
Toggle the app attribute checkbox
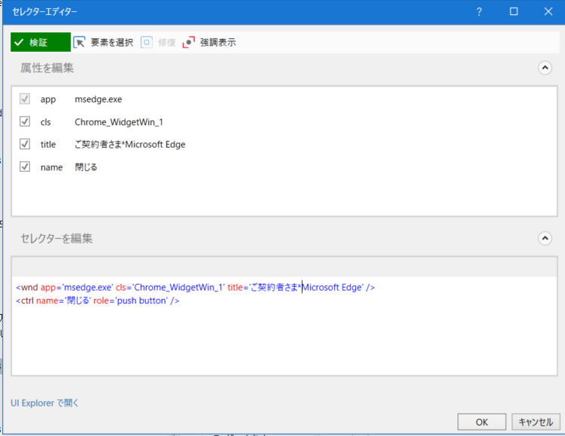(x=25, y=99)
